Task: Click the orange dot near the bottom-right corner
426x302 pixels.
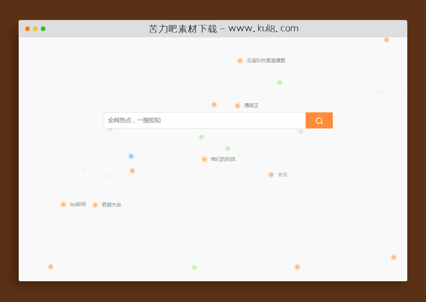Action: 392,256
